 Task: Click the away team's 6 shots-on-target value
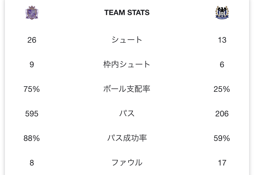pyautogui.click(x=222, y=64)
